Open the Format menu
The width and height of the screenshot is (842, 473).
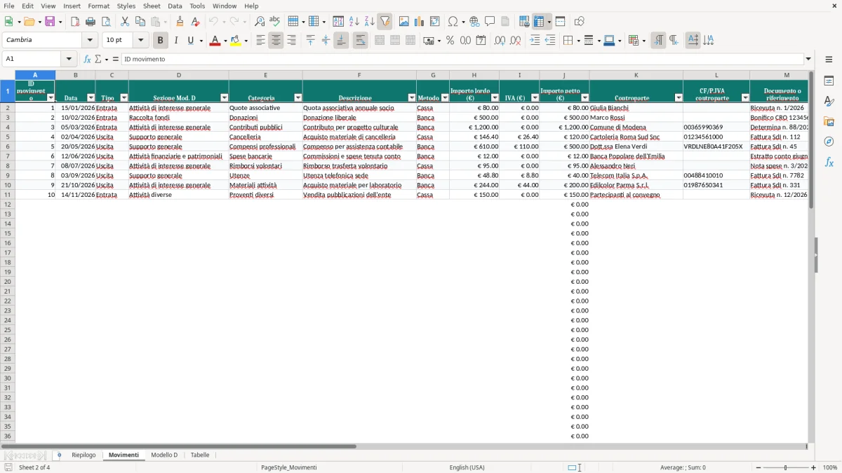(98, 6)
